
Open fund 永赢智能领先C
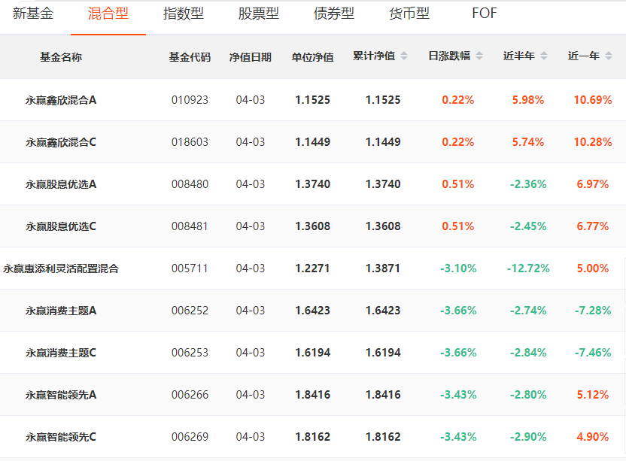[x=61, y=437]
